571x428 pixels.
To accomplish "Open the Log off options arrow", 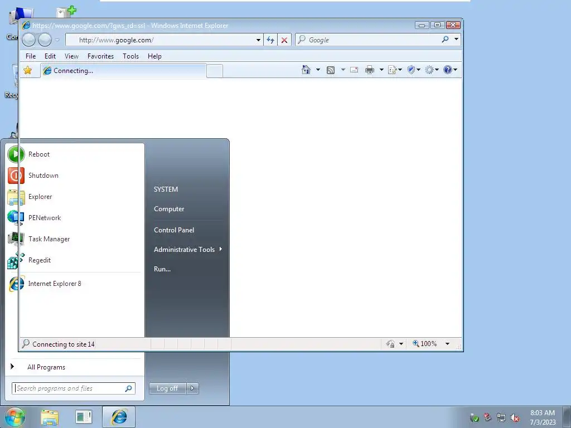I will point(192,388).
